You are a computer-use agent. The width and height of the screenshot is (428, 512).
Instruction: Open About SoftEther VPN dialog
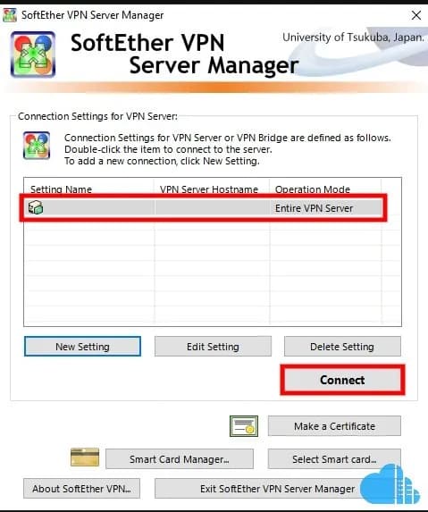point(81,489)
